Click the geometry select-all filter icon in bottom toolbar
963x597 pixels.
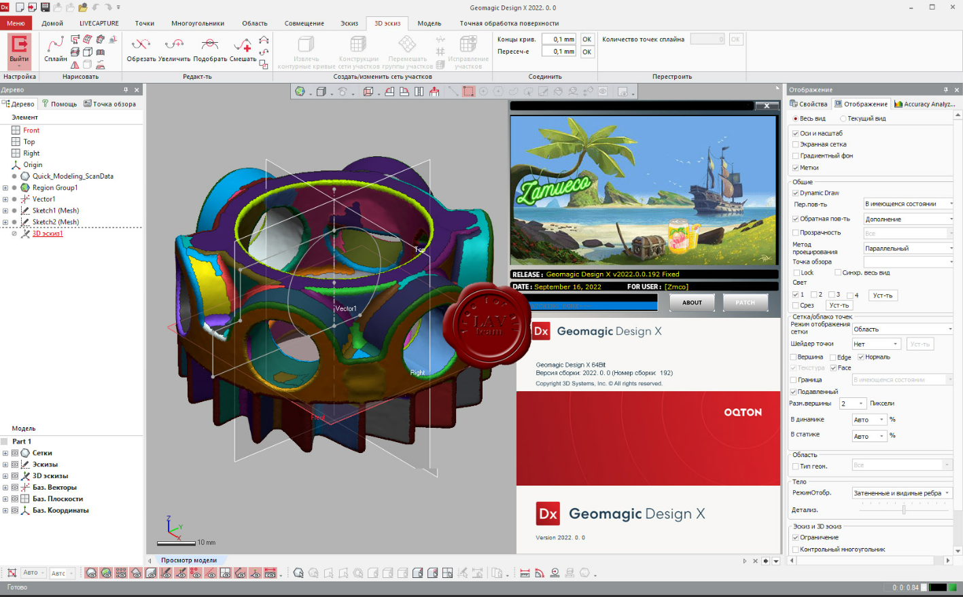tap(298, 573)
